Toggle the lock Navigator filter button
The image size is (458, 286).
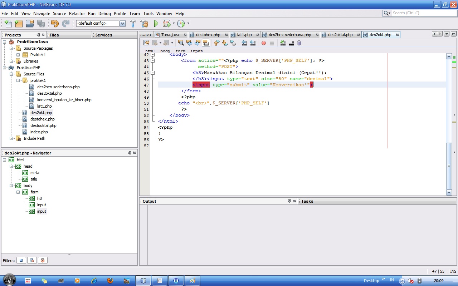[x=43, y=260]
